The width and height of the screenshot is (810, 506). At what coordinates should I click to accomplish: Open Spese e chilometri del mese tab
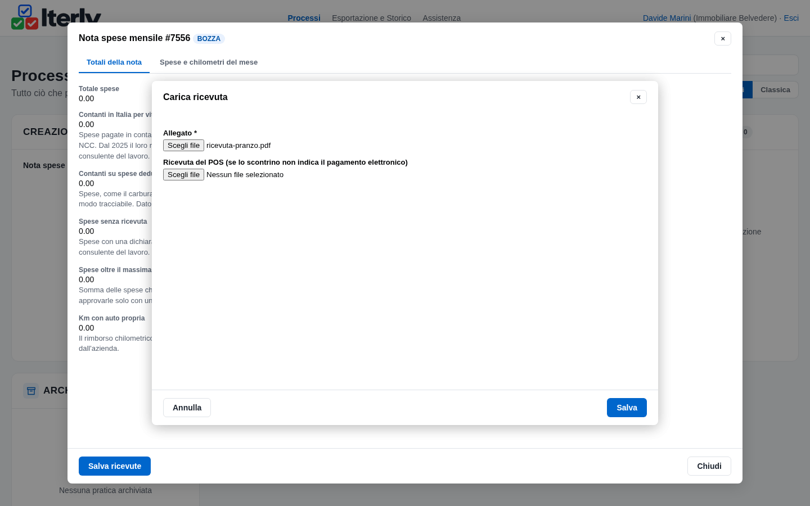[209, 62]
